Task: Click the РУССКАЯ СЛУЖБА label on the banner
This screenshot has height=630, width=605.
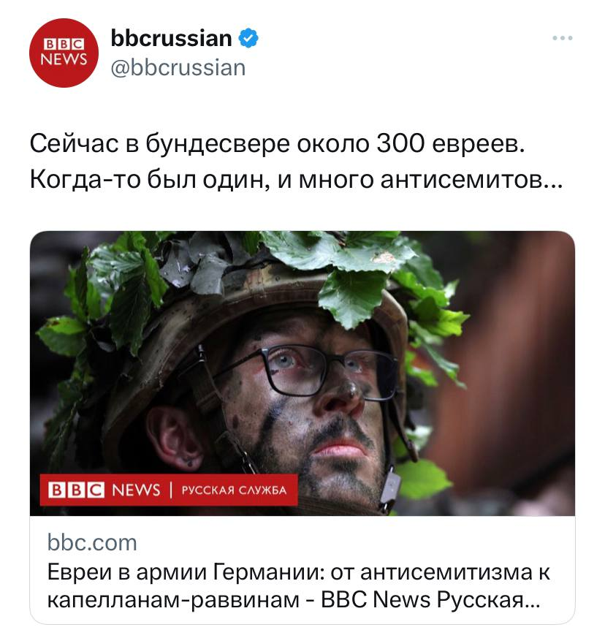Action: (234, 490)
